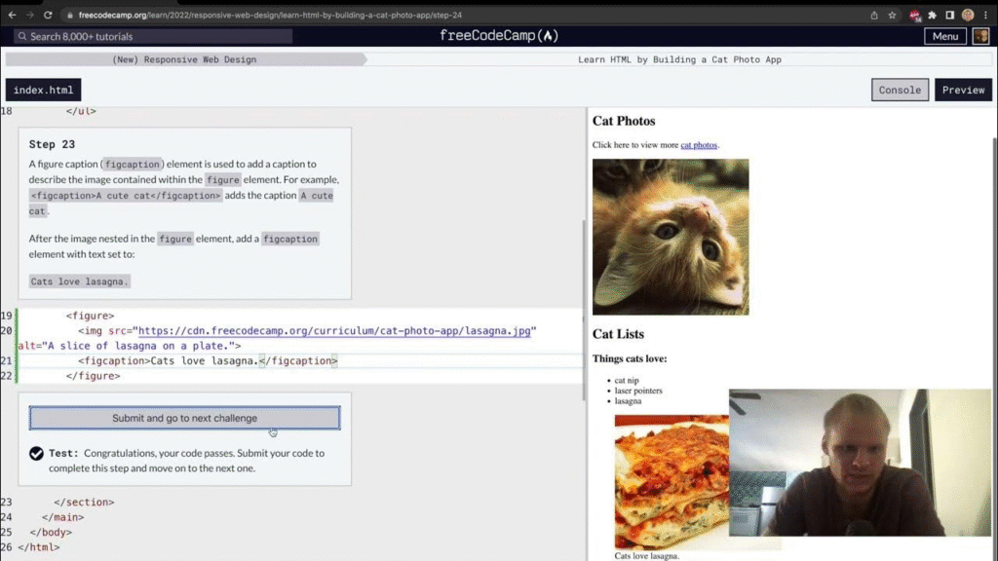Open the browser side panel icon
Viewport: 998px width, 561px height.
point(950,16)
